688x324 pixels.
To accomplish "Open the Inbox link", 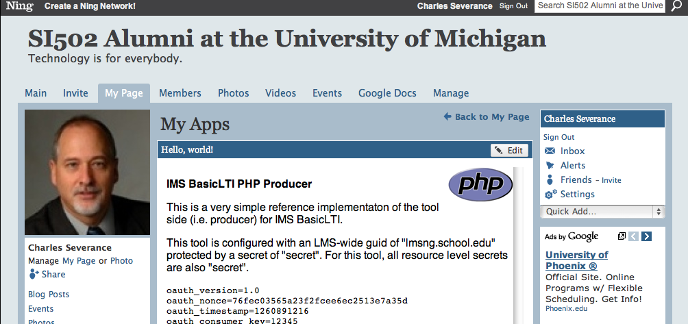I will pos(572,151).
